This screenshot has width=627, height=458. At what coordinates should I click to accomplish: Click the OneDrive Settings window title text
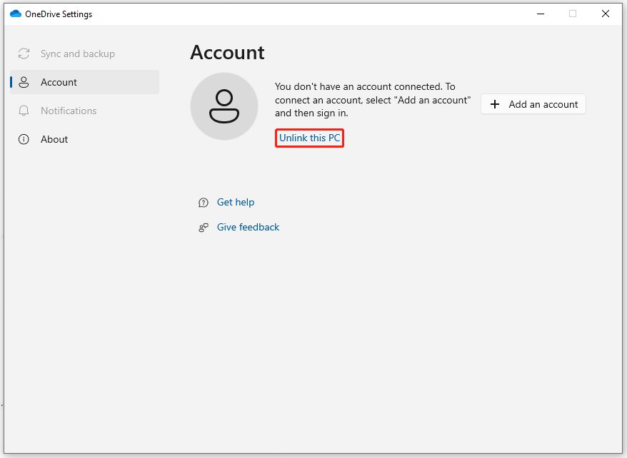pos(59,14)
